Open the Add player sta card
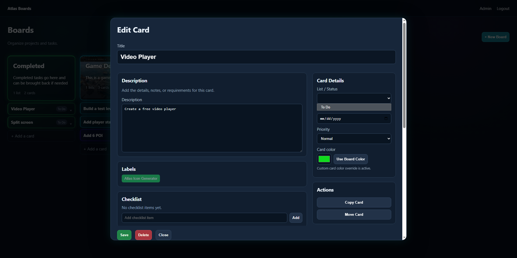This screenshot has height=258, width=517. [95, 122]
